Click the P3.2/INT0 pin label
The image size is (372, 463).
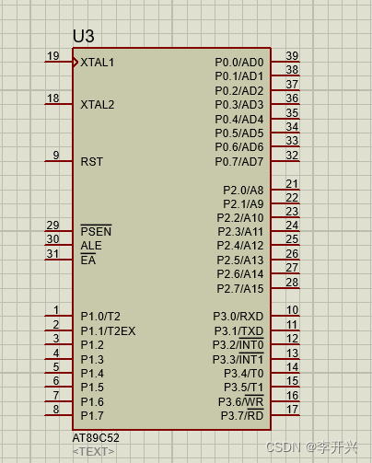click(238, 344)
